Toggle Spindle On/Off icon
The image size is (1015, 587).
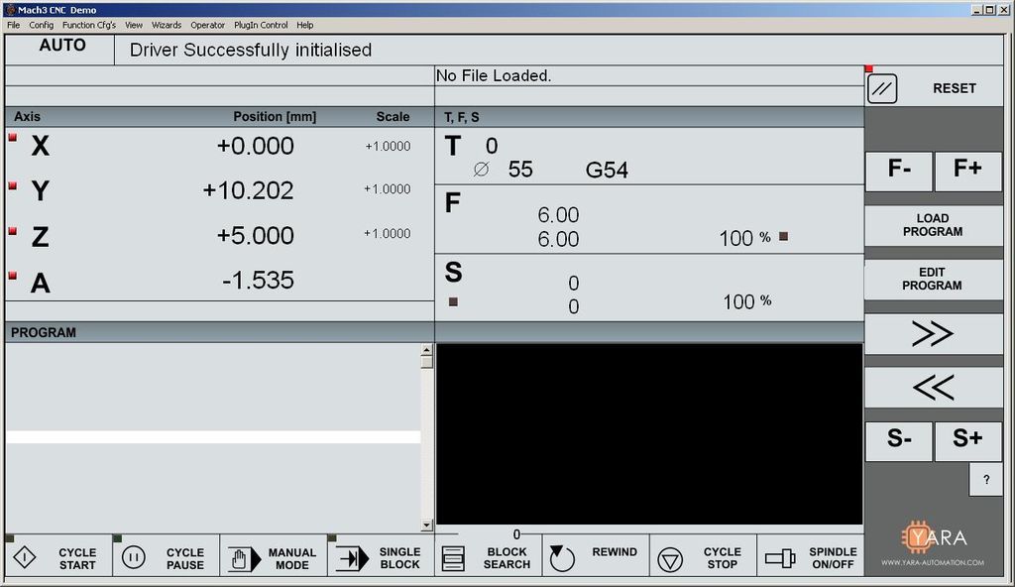tap(780, 558)
